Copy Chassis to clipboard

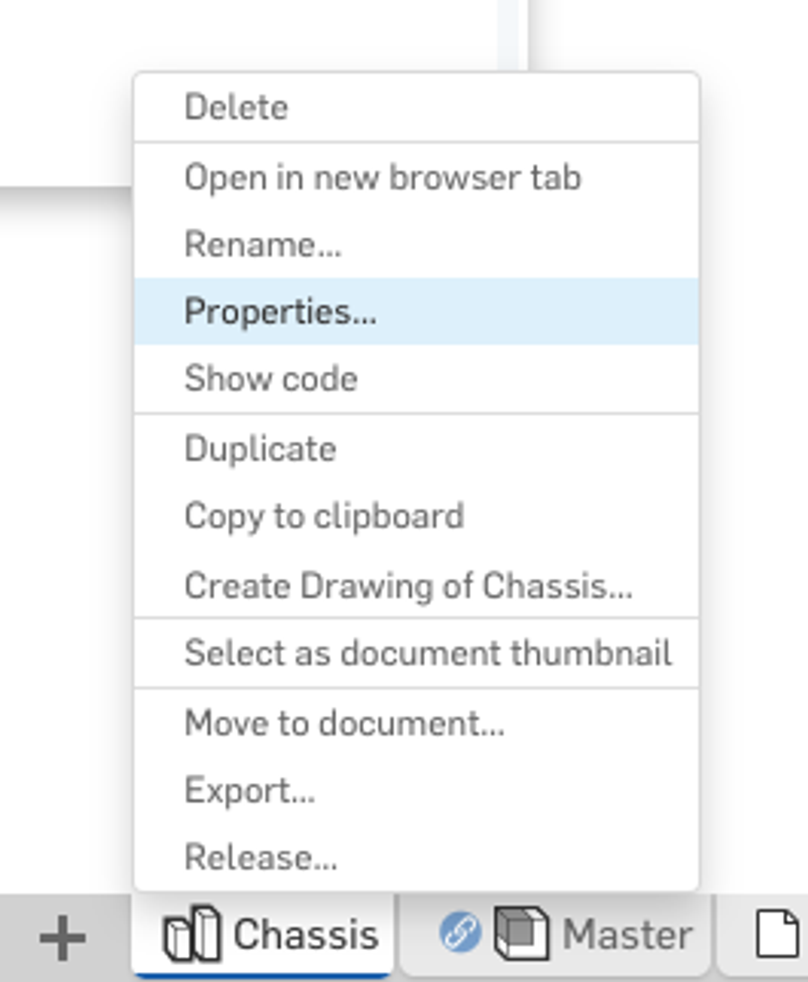[324, 515]
